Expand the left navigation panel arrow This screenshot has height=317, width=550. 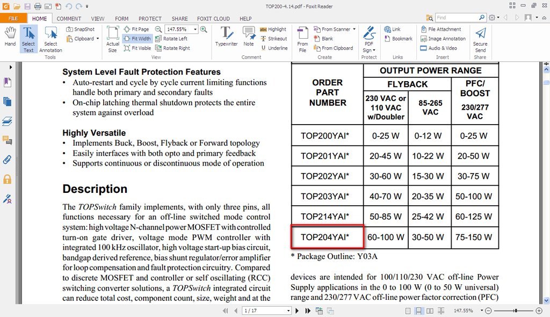(11, 67)
